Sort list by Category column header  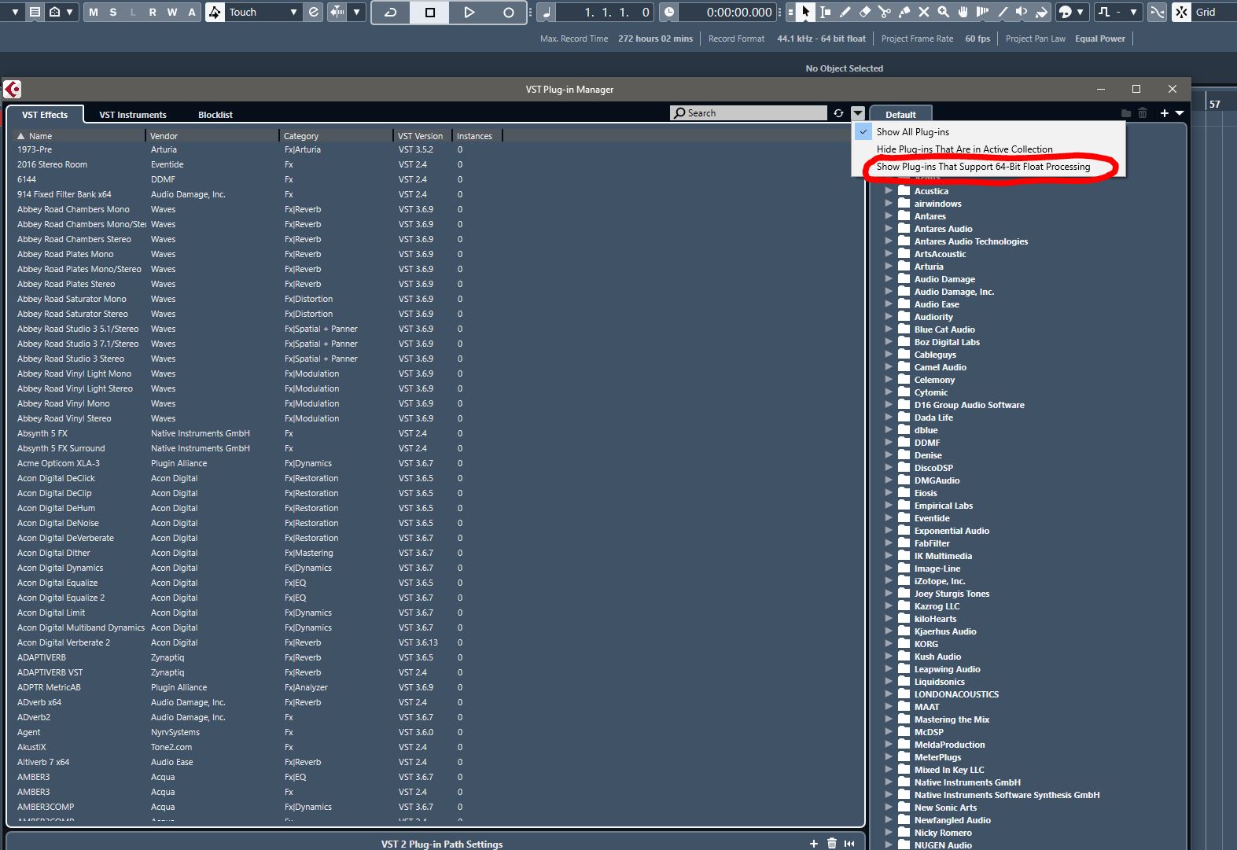click(337, 136)
